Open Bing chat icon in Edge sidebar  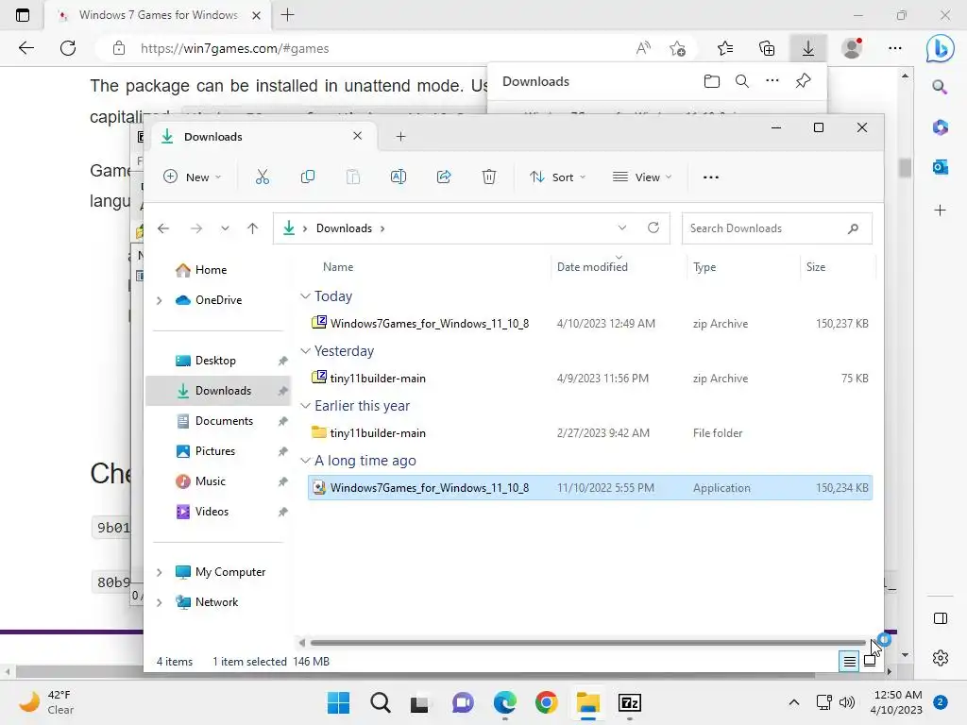pos(940,49)
